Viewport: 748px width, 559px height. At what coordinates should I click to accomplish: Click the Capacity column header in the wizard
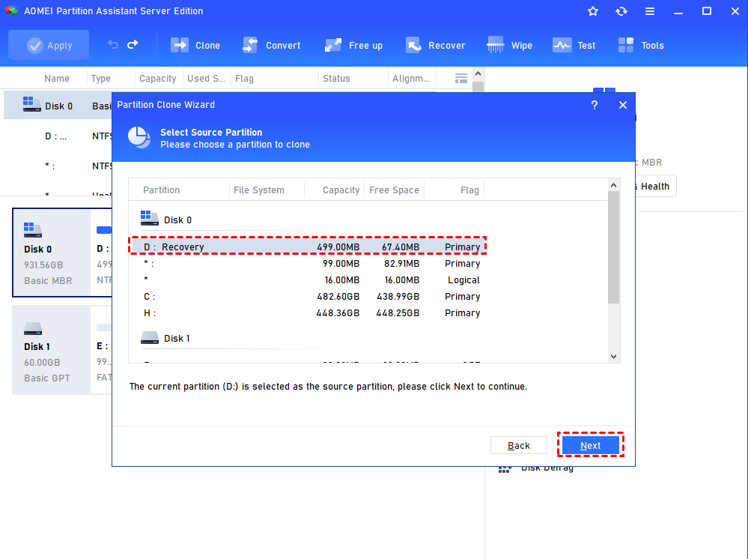(x=341, y=190)
